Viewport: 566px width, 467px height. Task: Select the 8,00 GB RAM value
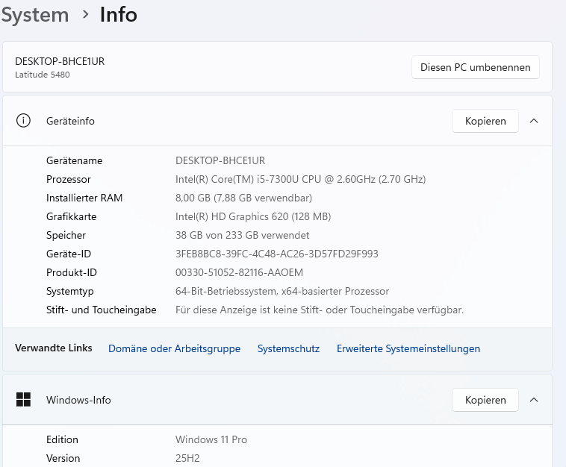pyautogui.click(x=243, y=198)
